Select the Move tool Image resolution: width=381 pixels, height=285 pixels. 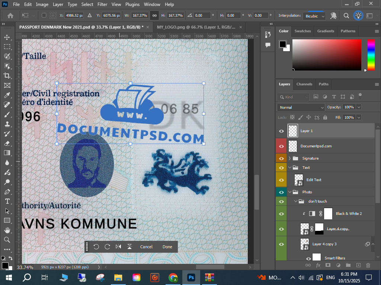(7, 37)
